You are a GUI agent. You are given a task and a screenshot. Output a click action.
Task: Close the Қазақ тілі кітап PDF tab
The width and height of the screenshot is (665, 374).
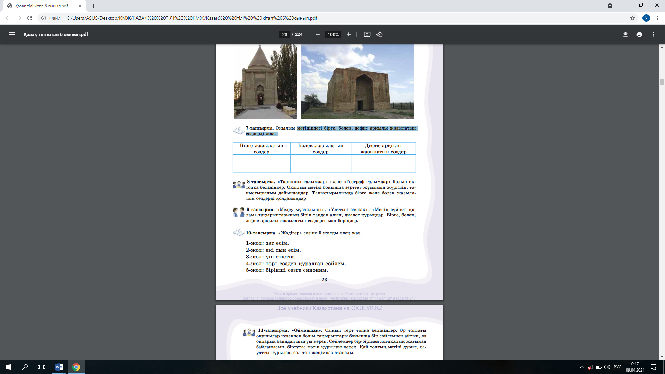(80, 6)
